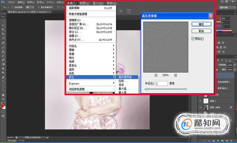Click the high pass preview image

click(166, 47)
